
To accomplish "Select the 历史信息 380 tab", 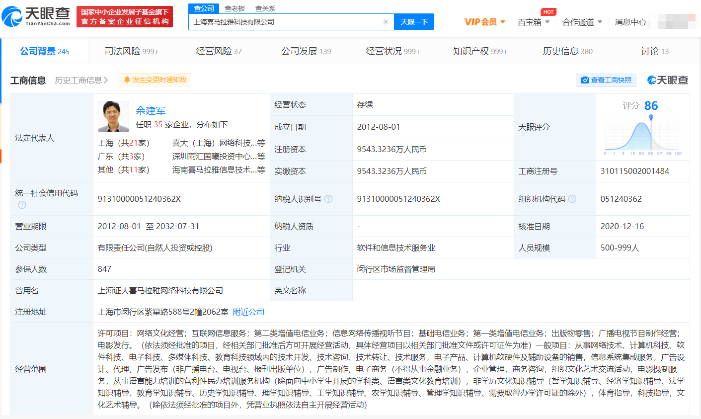I will [567, 51].
